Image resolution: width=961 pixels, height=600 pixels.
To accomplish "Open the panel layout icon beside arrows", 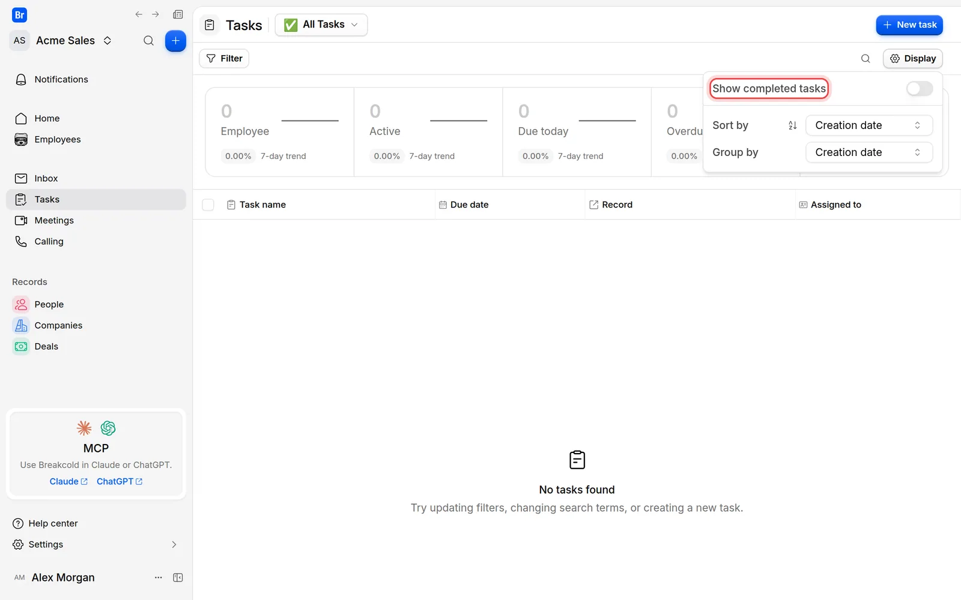I will (x=178, y=14).
